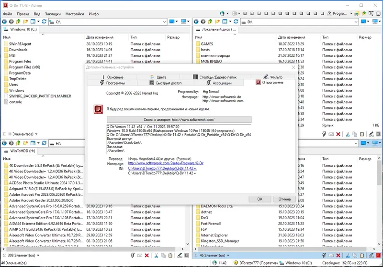
Task: Open the Настройки menu
Action: [75, 14]
